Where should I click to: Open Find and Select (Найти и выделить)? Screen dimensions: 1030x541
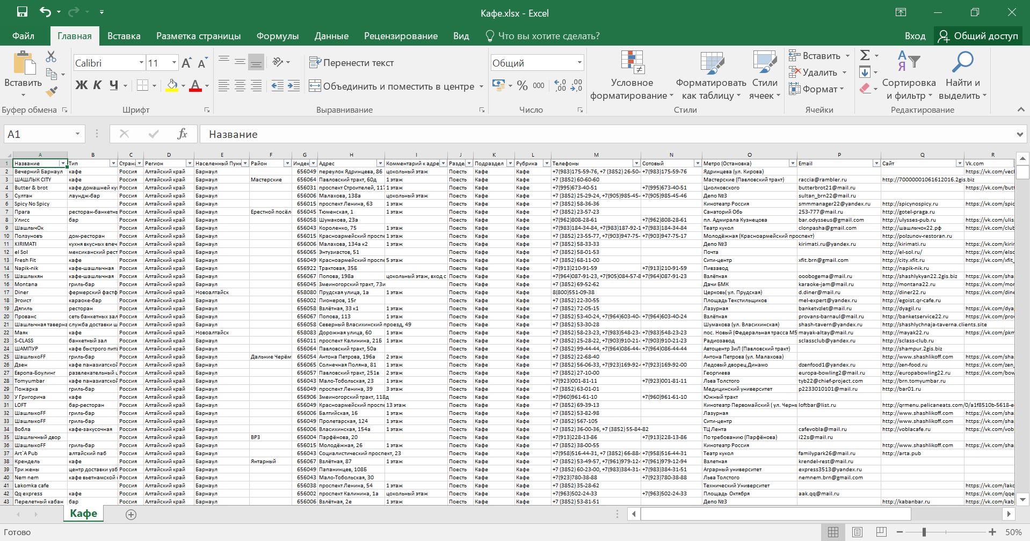point(962,76)
